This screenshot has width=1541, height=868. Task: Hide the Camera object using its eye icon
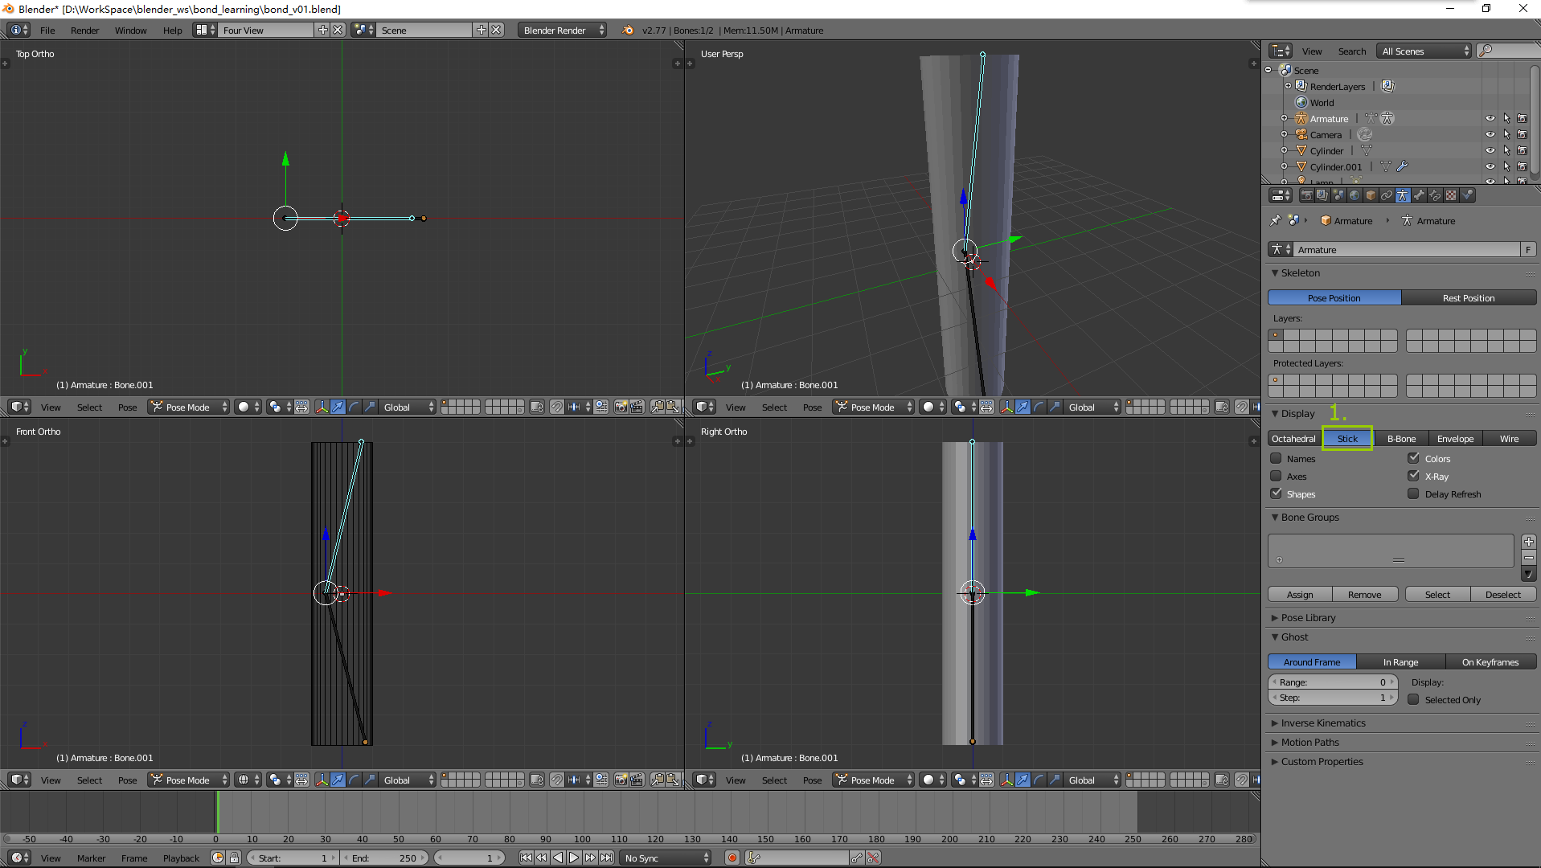point(1490,134)
